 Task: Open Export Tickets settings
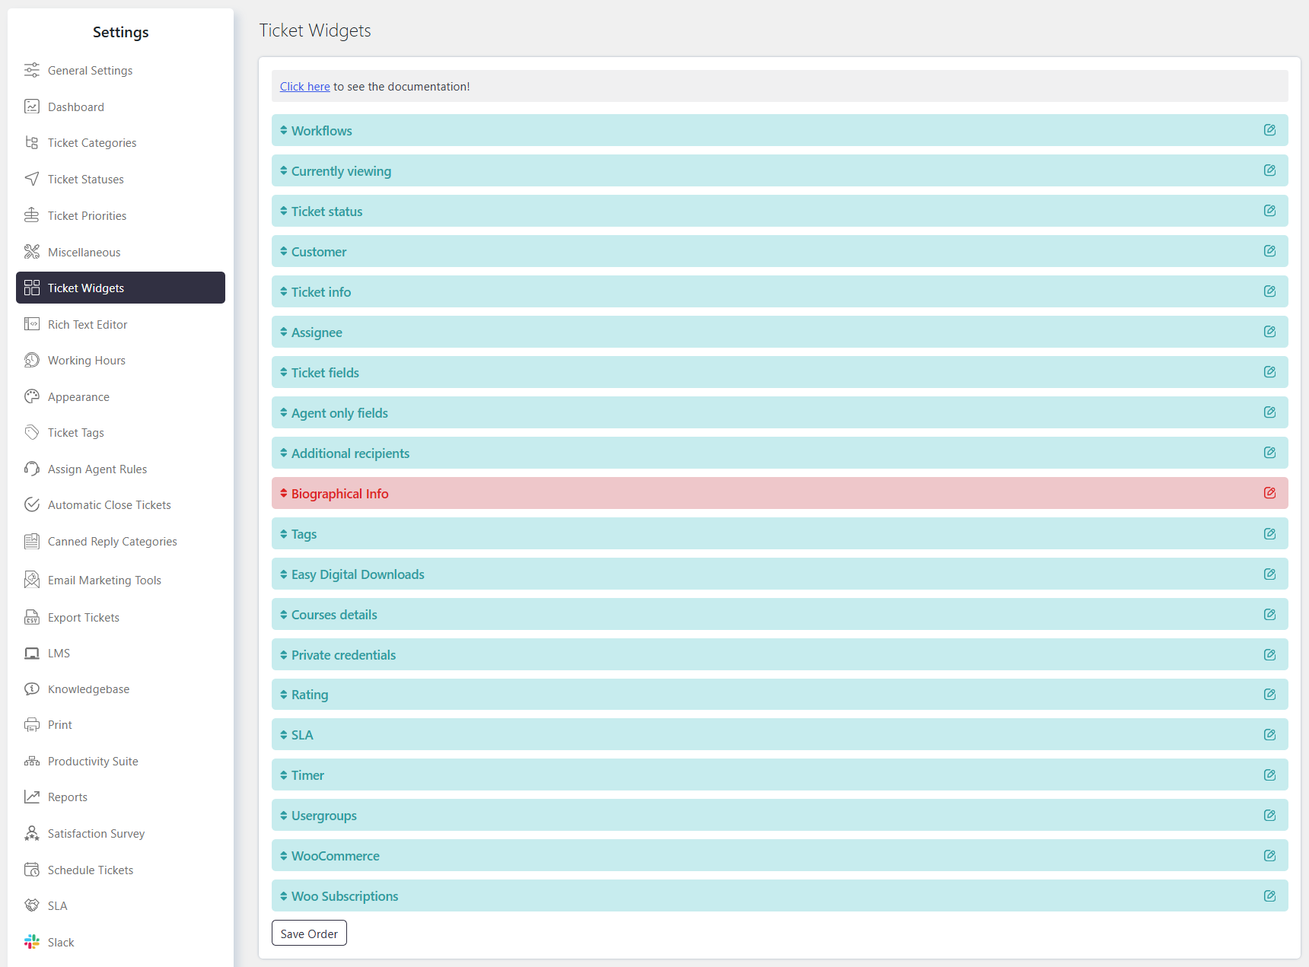120,618
